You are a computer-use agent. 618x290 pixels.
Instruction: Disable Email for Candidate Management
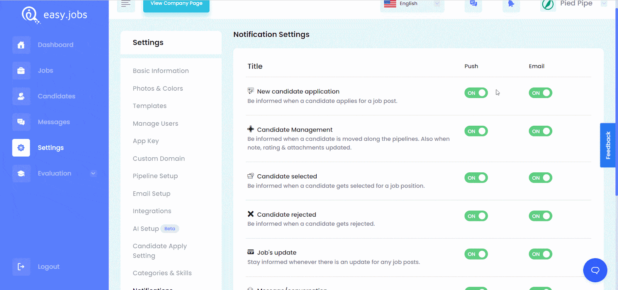(x=540, y=131)
